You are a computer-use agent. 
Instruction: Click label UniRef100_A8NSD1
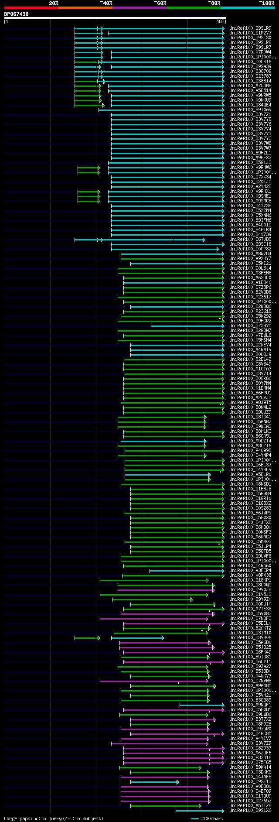250,484
